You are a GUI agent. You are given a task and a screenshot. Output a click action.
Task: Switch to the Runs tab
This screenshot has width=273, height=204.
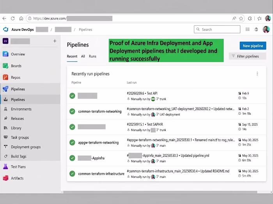(x=92, y=56)
